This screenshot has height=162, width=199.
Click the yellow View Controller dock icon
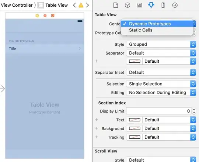(x=37, y=15)
